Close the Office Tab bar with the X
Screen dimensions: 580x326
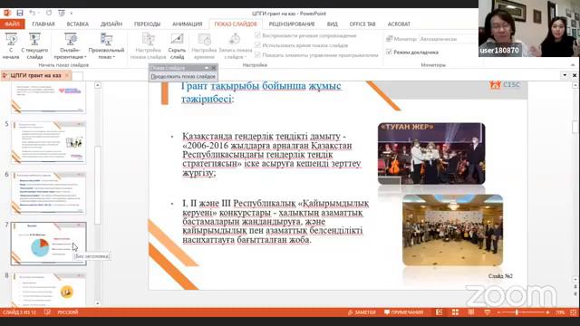coord(575,75)
